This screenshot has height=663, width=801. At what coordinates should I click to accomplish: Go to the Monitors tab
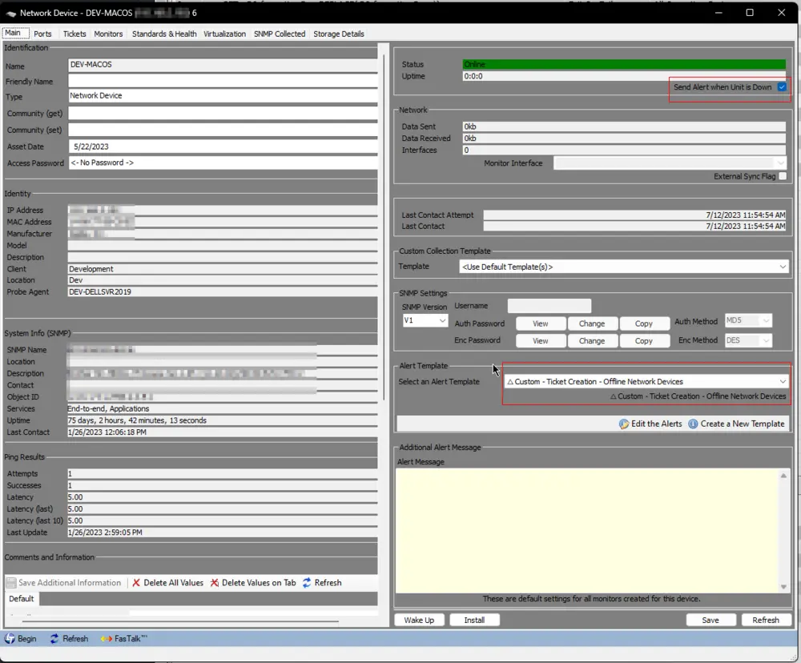click(x=108, y=34)
